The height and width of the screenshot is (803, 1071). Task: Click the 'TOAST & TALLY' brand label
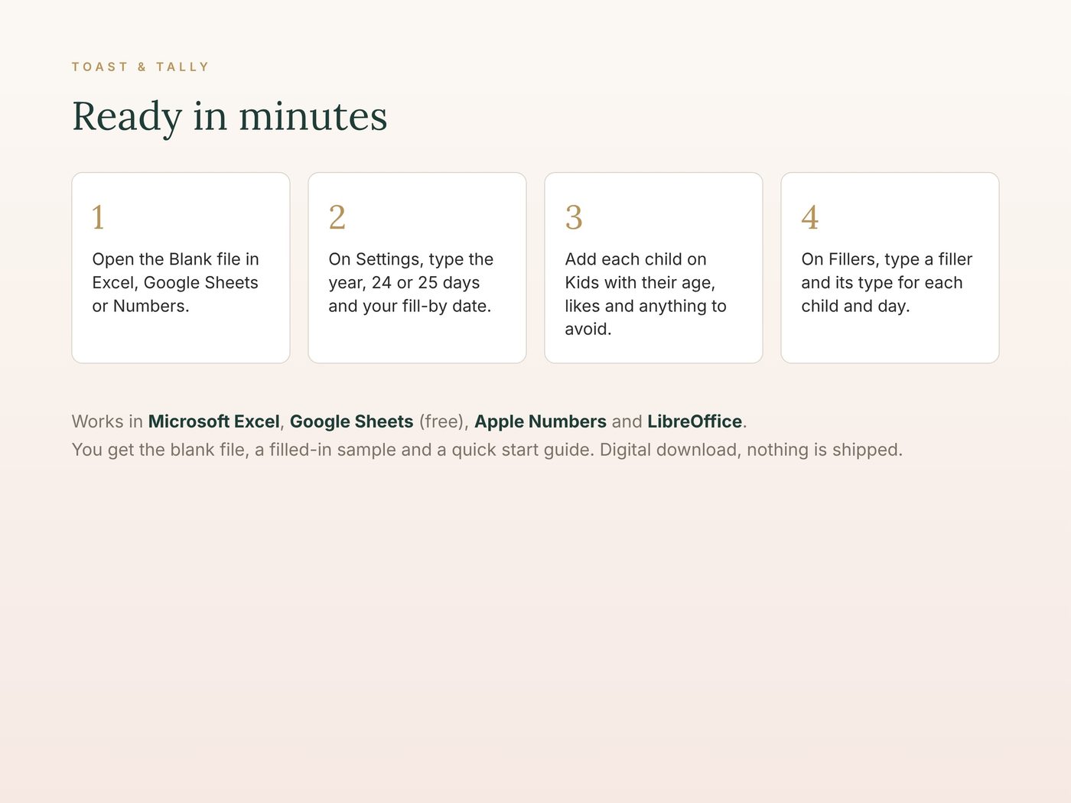(x=141, y=67)
